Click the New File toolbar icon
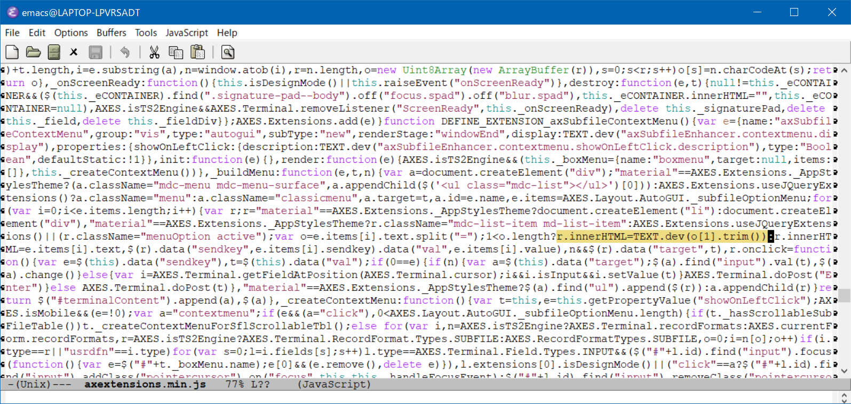Screen dimensions: 851x404 12,52
